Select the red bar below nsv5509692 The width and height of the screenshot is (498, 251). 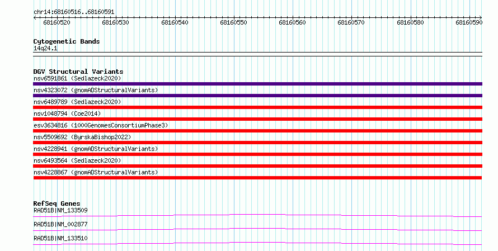(x=257, y=143)
